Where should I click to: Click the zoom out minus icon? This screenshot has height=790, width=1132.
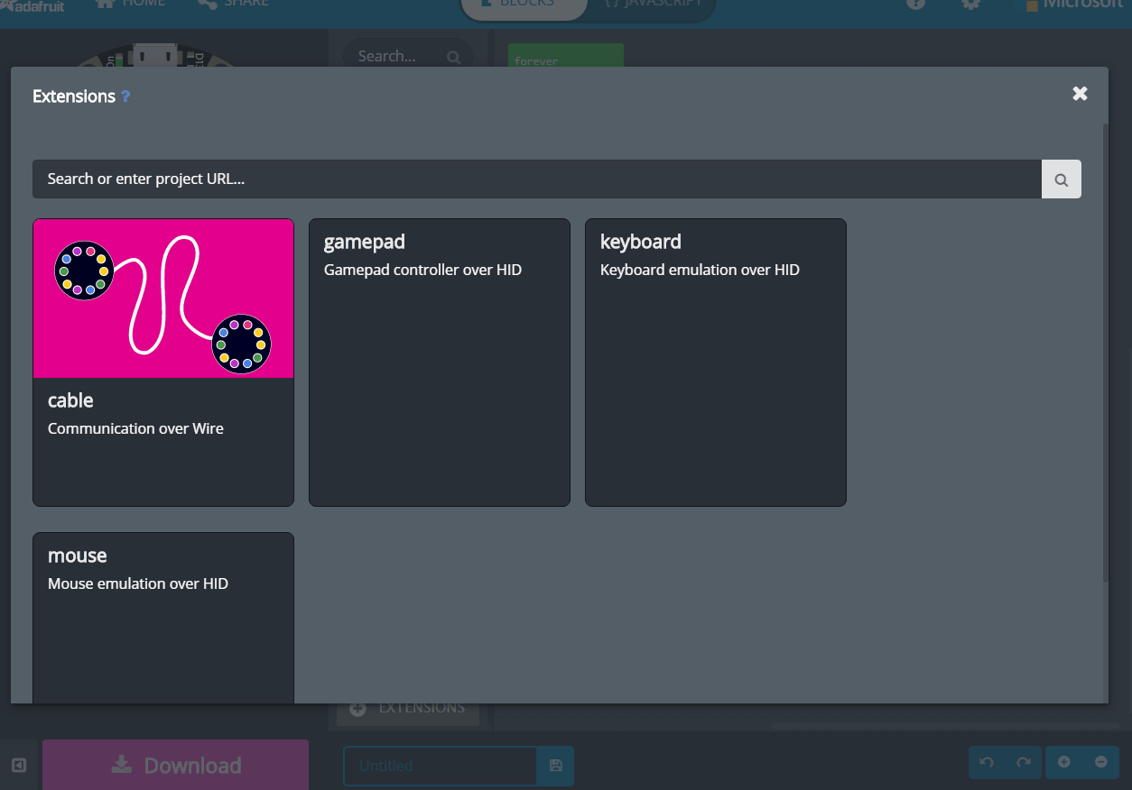coord(1101,763)
